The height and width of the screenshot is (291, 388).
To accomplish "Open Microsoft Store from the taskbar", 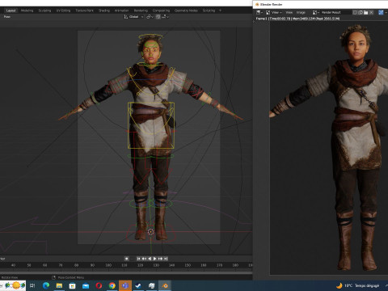I will [x=73, y=285].
